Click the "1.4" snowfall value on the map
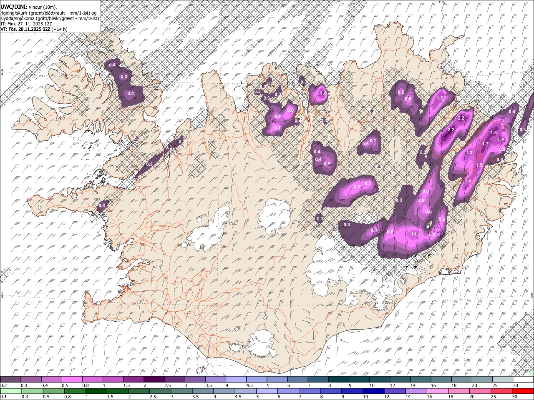This screenshot has width=534, height=400. tap(468, 181)
